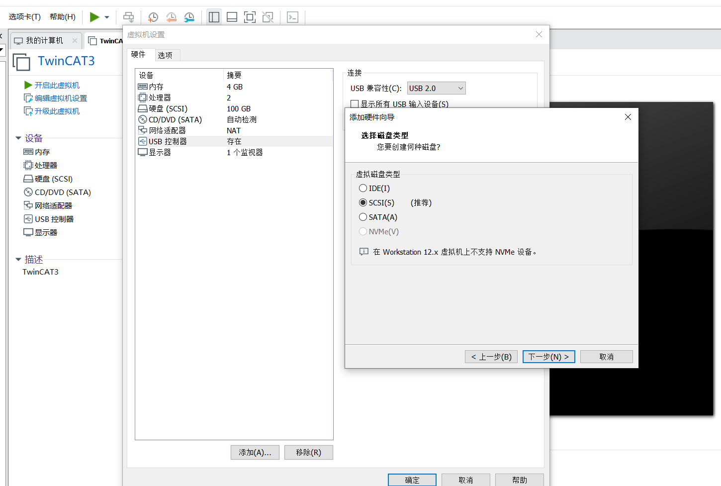The height and width of the screenshot is (486, 721).
Task: Open the snapshot manager icon
Action: tap(189, 17)
